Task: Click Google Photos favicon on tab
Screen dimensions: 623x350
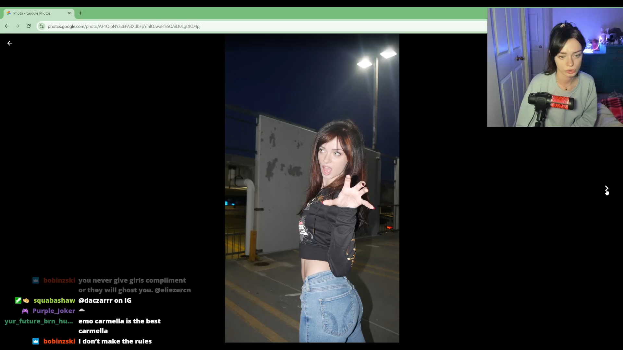Action: pyautogui.click(x=9, y=13)
